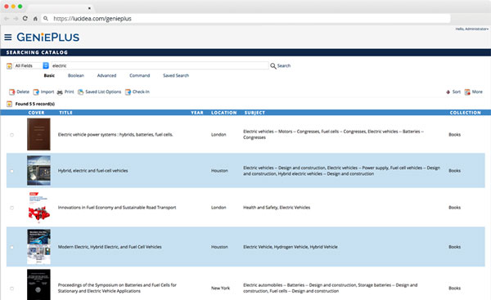
Task: Select the Modern Electric, Hybrid Electric row radio
Action: click(x=12, y=247)
